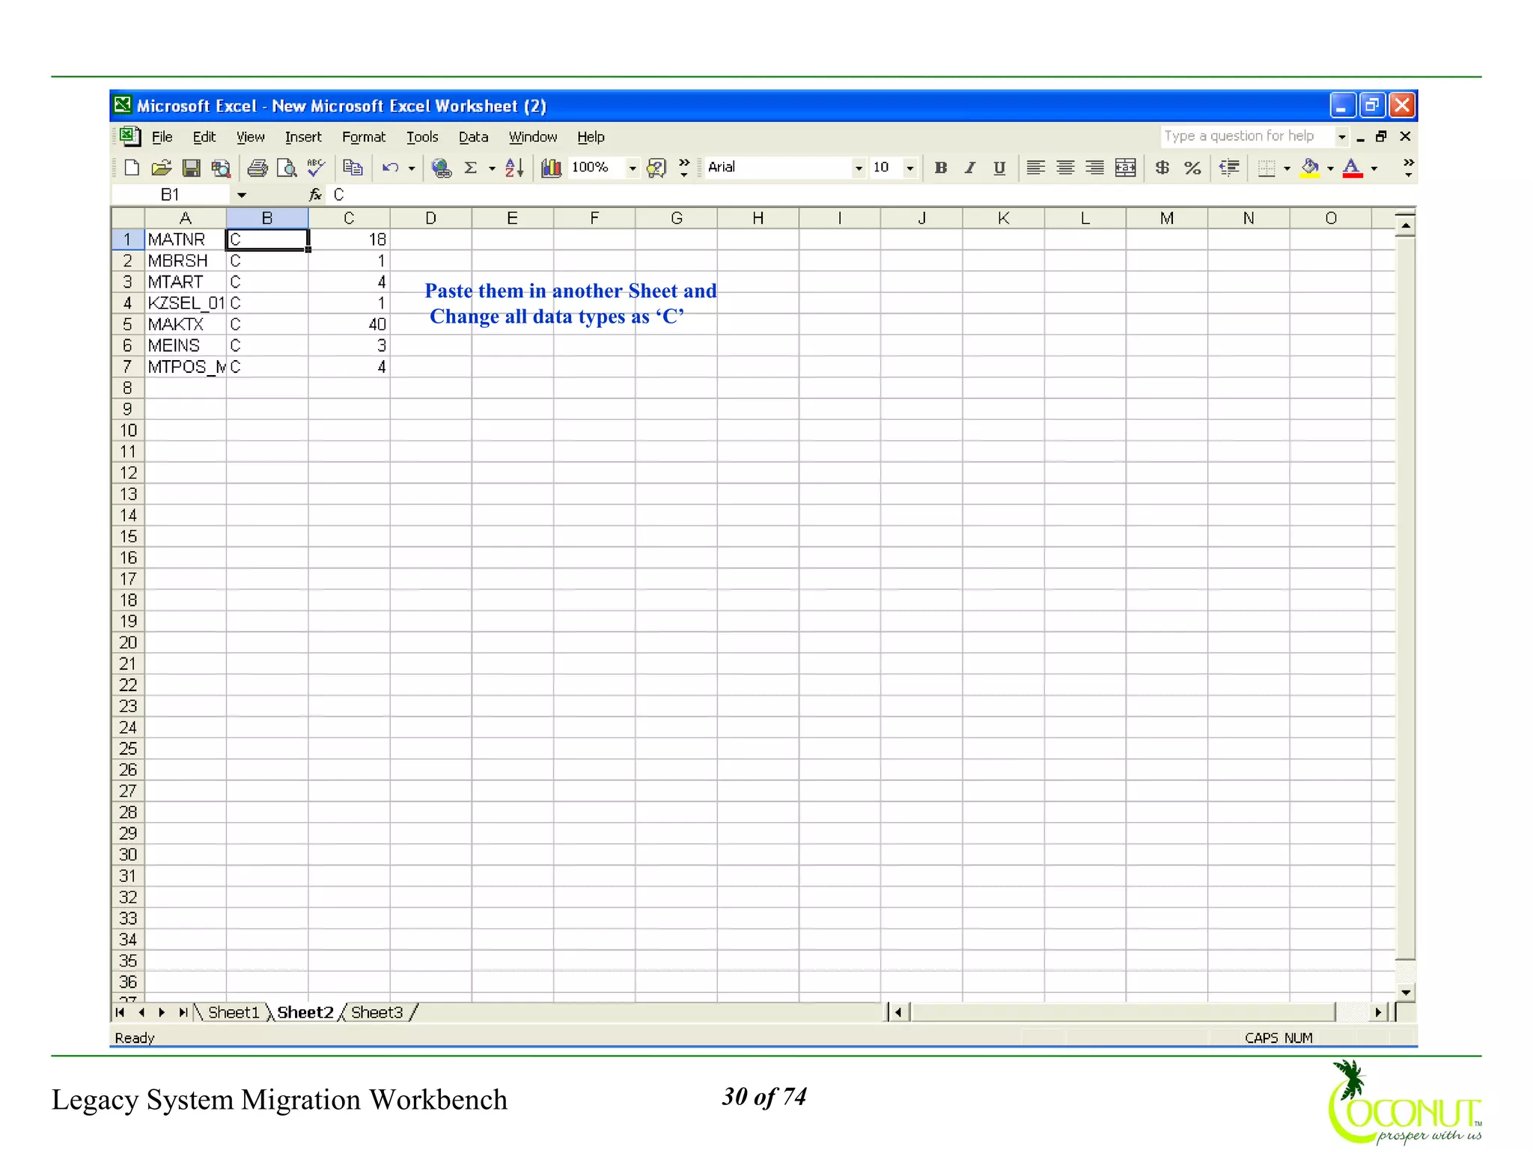Open the Insert menu
The image size is (1533, 1150).
pos(303,137)
